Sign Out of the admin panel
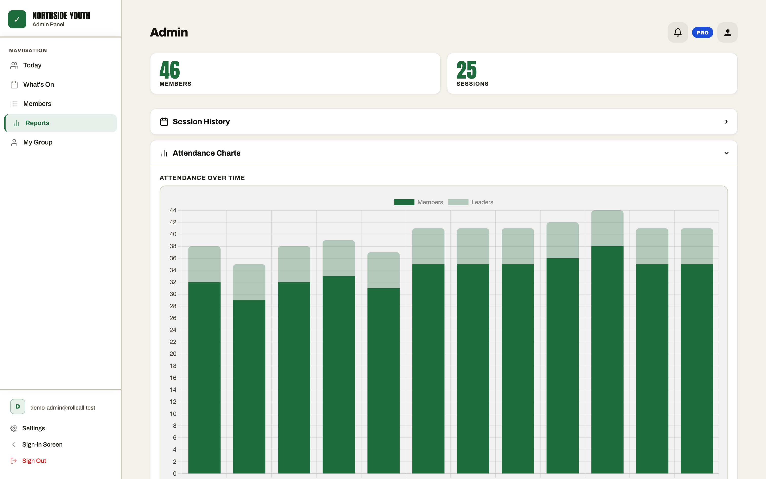Image resolution: width=766 pixels, height=479 pixels. pos(61,461)
